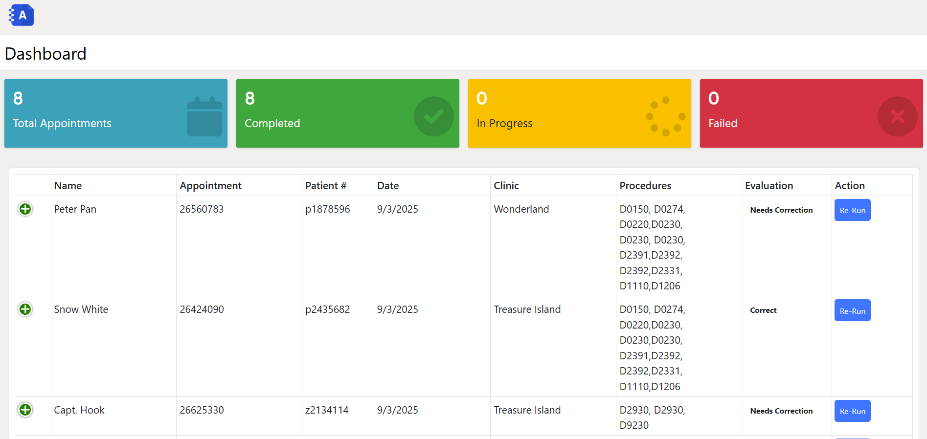
Task: Re-run the Peter Pan appointment
Action: tap(852, 210)
